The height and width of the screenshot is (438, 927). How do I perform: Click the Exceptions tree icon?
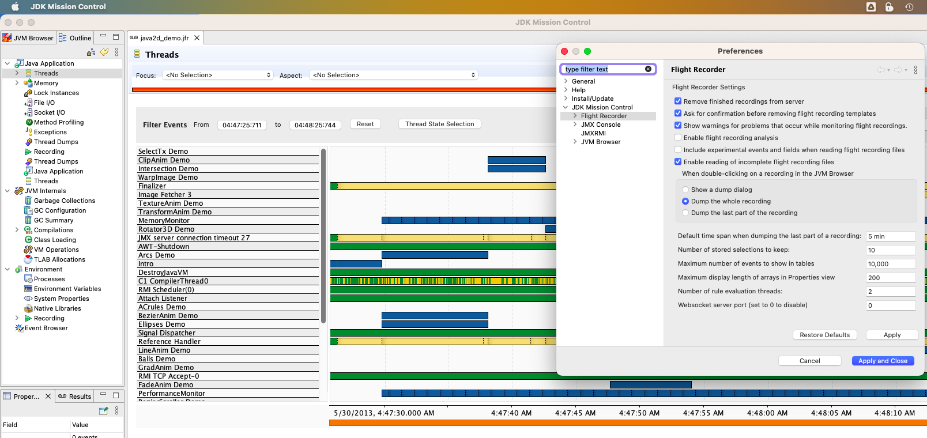point(29,132)
